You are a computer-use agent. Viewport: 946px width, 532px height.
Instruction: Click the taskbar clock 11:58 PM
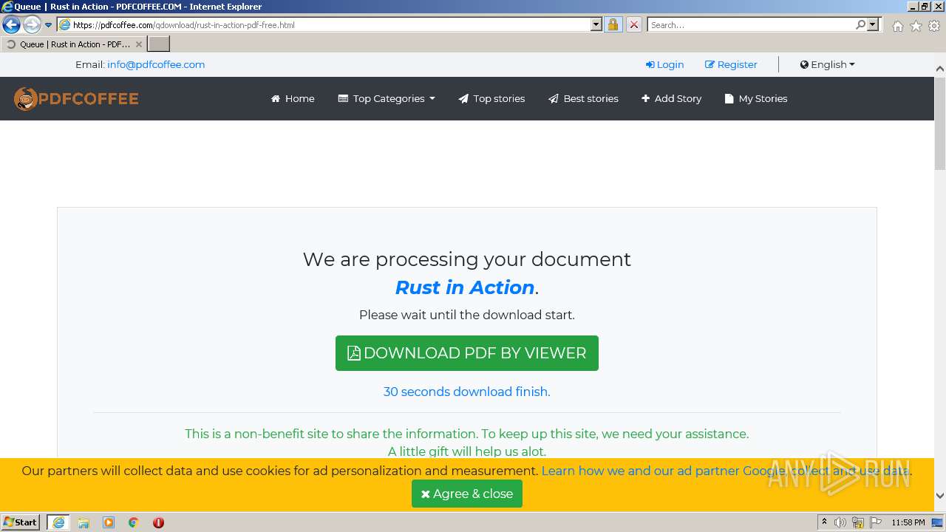[908, 522]
